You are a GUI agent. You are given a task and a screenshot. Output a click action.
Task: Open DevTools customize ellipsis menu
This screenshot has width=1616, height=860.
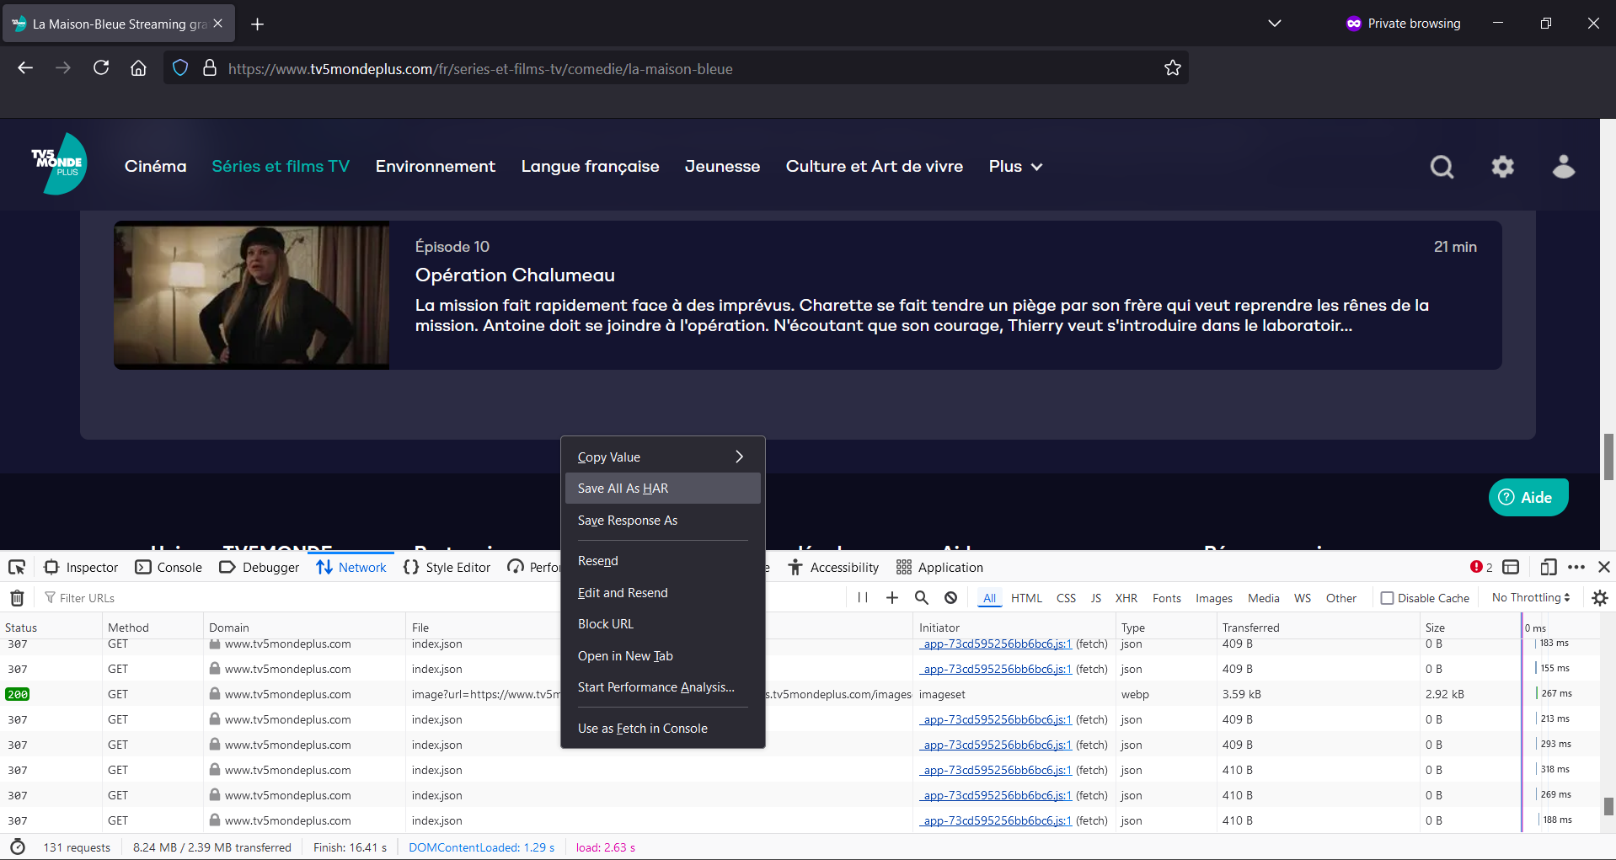point(1576,567)
